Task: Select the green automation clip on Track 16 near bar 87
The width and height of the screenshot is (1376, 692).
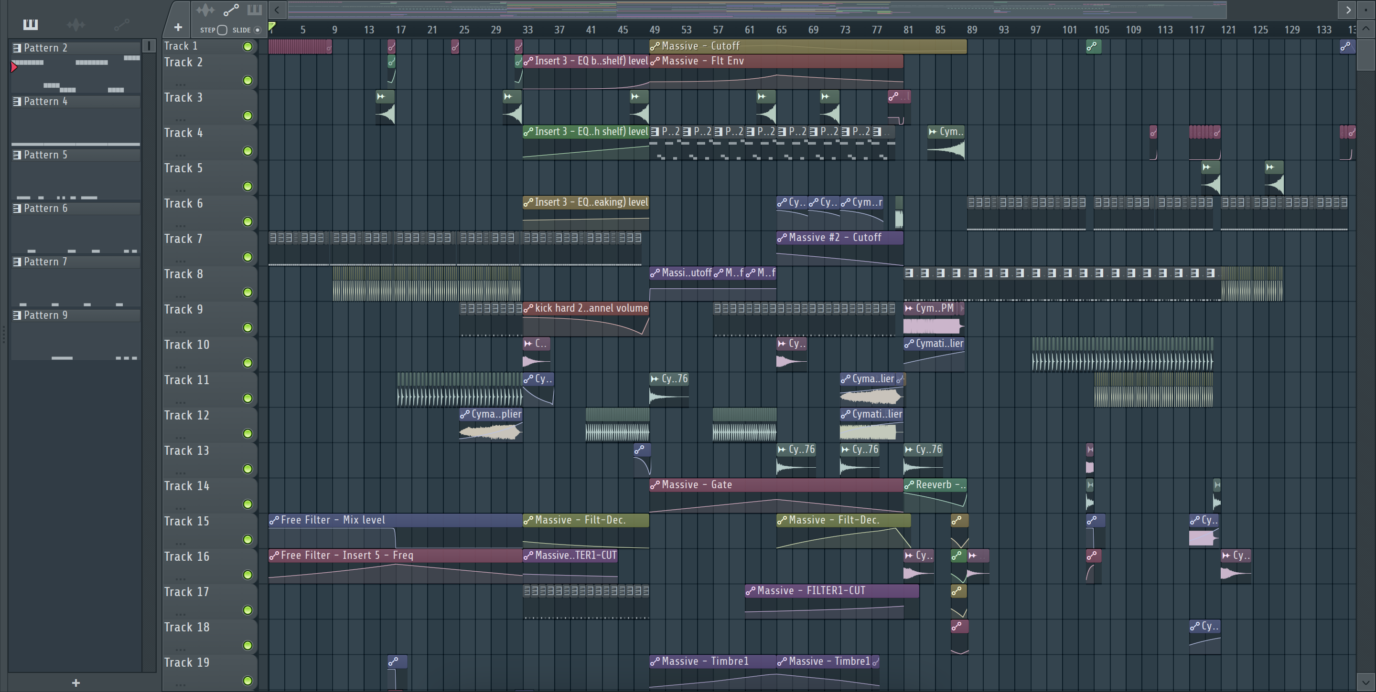Action: point(958,556)
